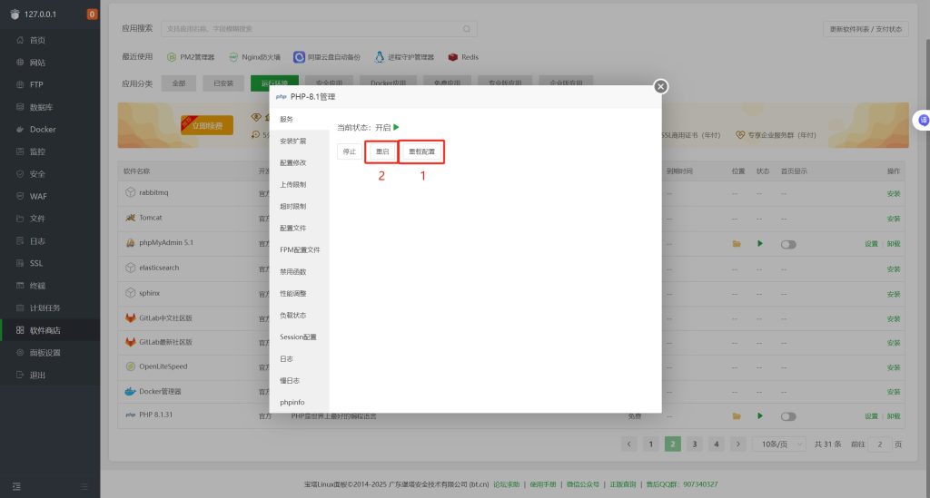The width and height of the screenshot is (930, 498).
Task: Focus the 应用搜索 input field
Action: 319,29
